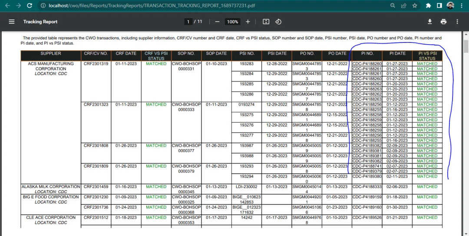469x236 pixels.
Task: Click PI number CDC-P4189526
Action: click(367, 217)
